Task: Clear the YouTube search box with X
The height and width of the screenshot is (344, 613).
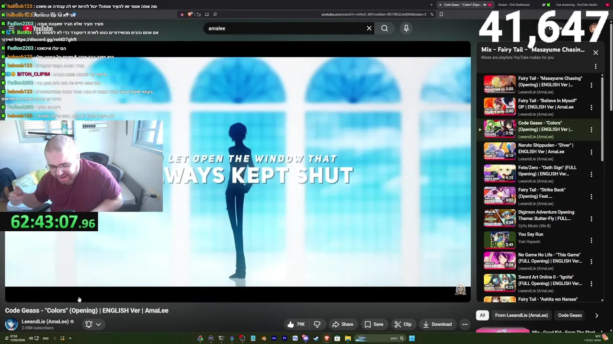Action: click(369, 28)
